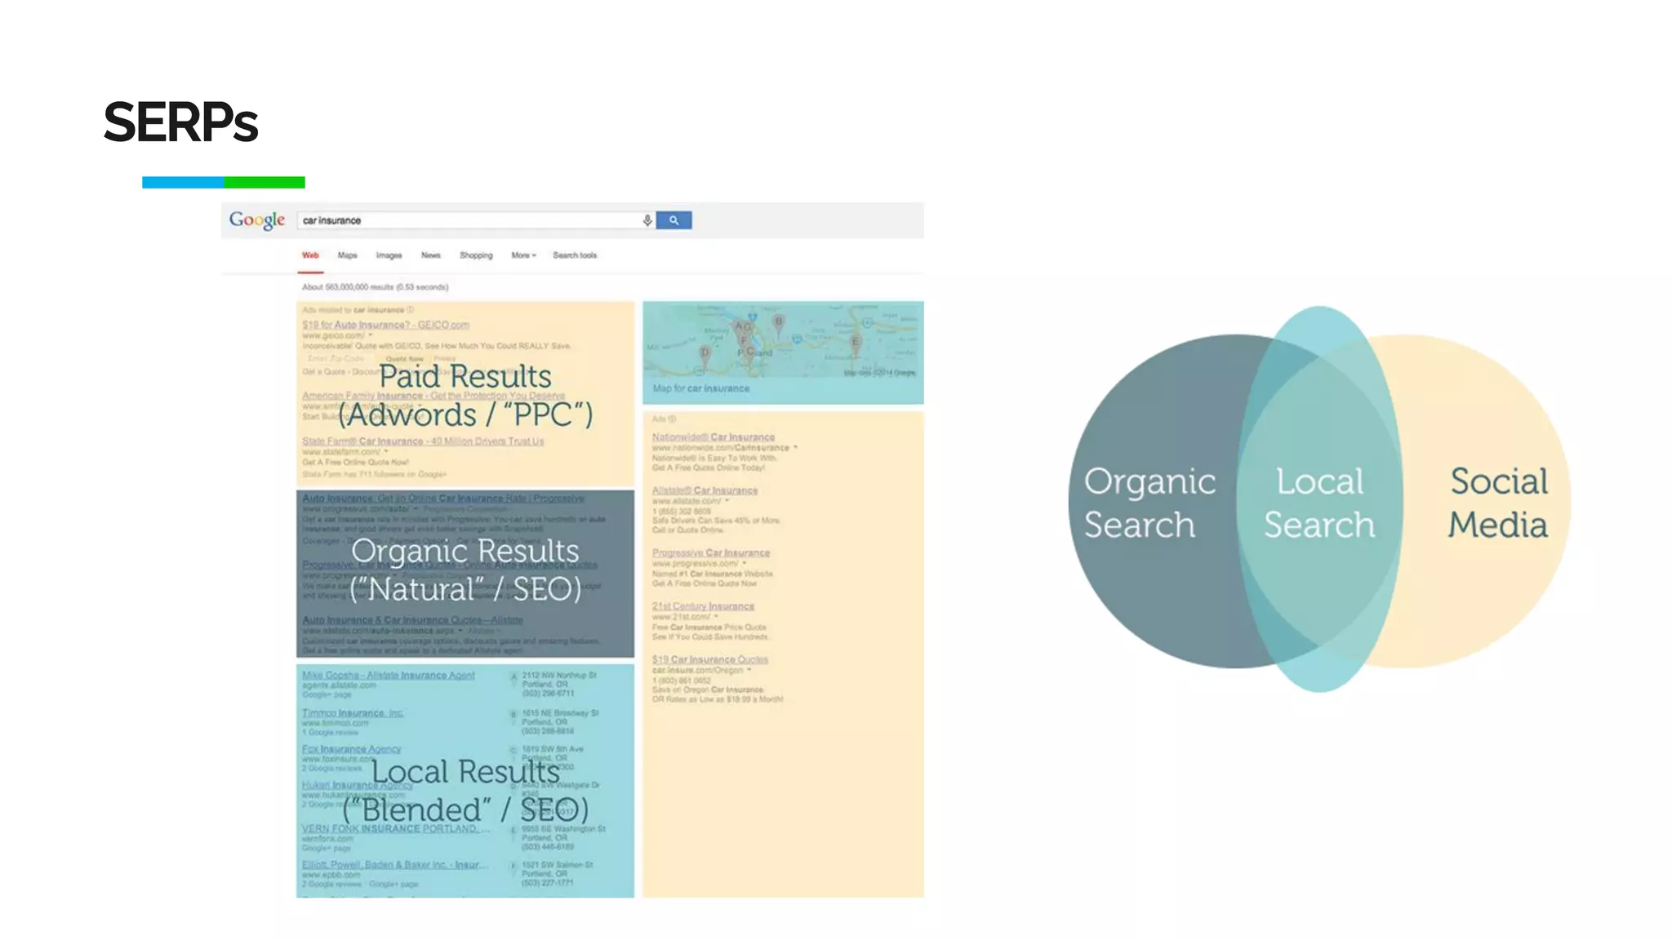Click the Google logo
This screenshot has height=940, width=1672.
click(x=256, y=220)
